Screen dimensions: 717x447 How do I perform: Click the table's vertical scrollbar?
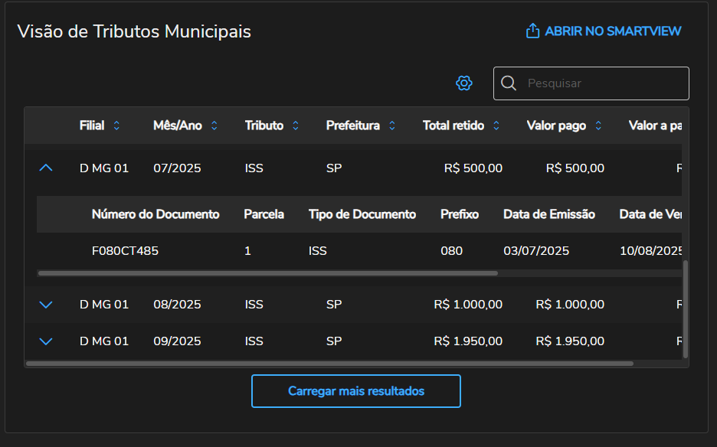tap(686, 306)
